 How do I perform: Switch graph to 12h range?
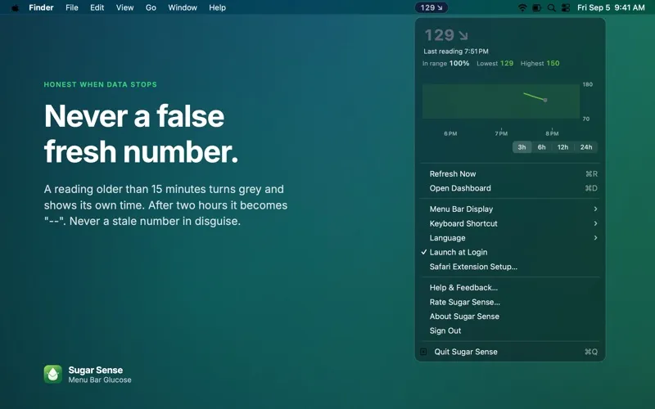tap(562, 147)
